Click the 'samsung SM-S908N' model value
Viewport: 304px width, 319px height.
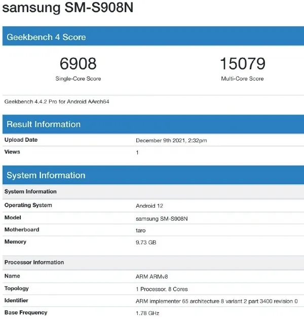tap(162, 219)
